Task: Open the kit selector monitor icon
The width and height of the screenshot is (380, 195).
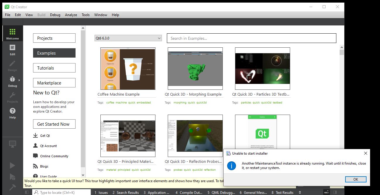Action: 12,144
